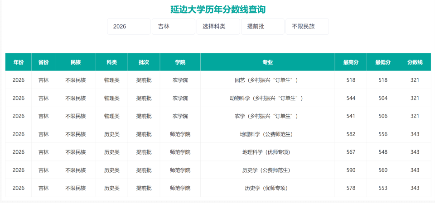The image size is (435, 203).
Task: Click lowest score 506 in 农学 row
Action: click(383, 116)
